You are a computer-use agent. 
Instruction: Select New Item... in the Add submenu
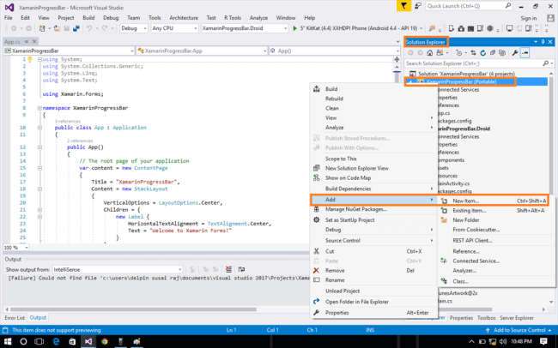pos(466,201)
